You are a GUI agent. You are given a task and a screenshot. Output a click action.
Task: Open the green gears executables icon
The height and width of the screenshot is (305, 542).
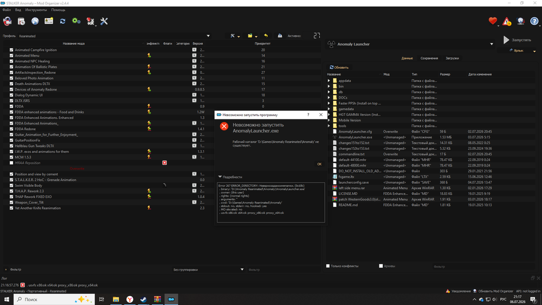coord(76,21)
